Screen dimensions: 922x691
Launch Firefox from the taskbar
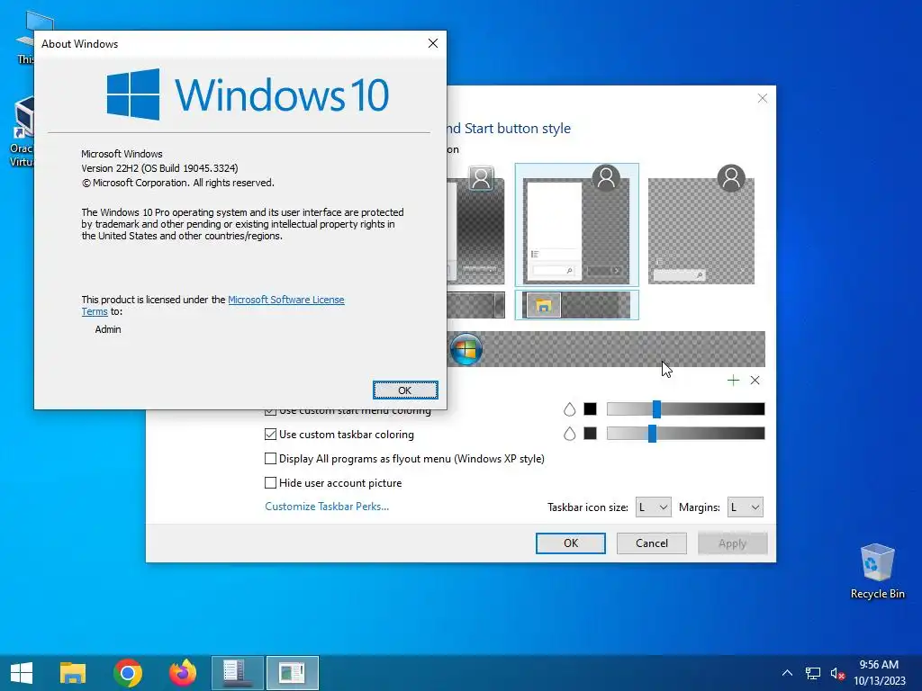[182, 673]
